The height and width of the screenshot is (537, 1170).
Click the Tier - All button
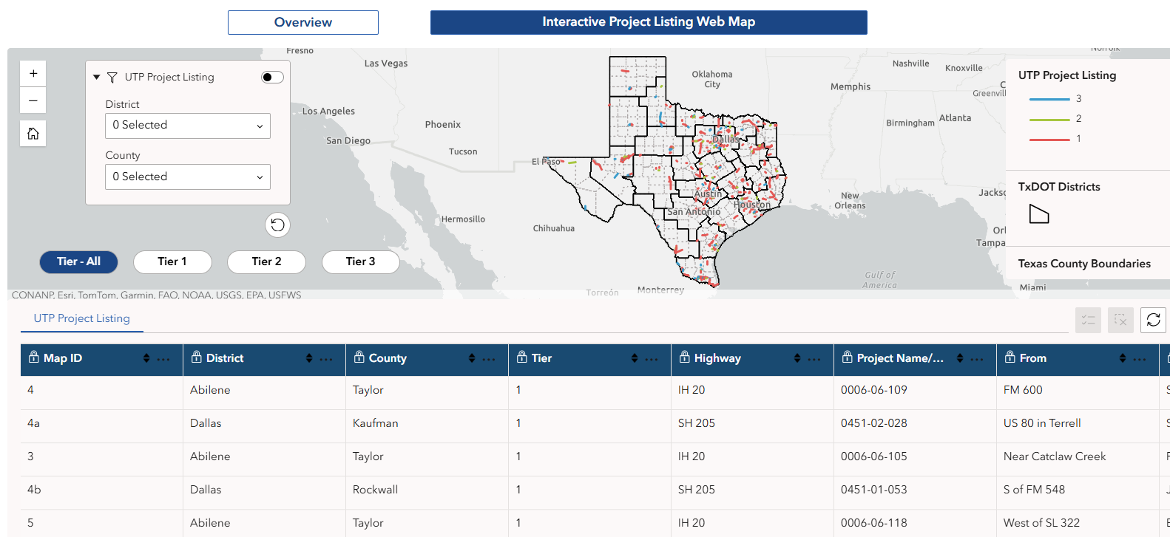click(78, 261)
